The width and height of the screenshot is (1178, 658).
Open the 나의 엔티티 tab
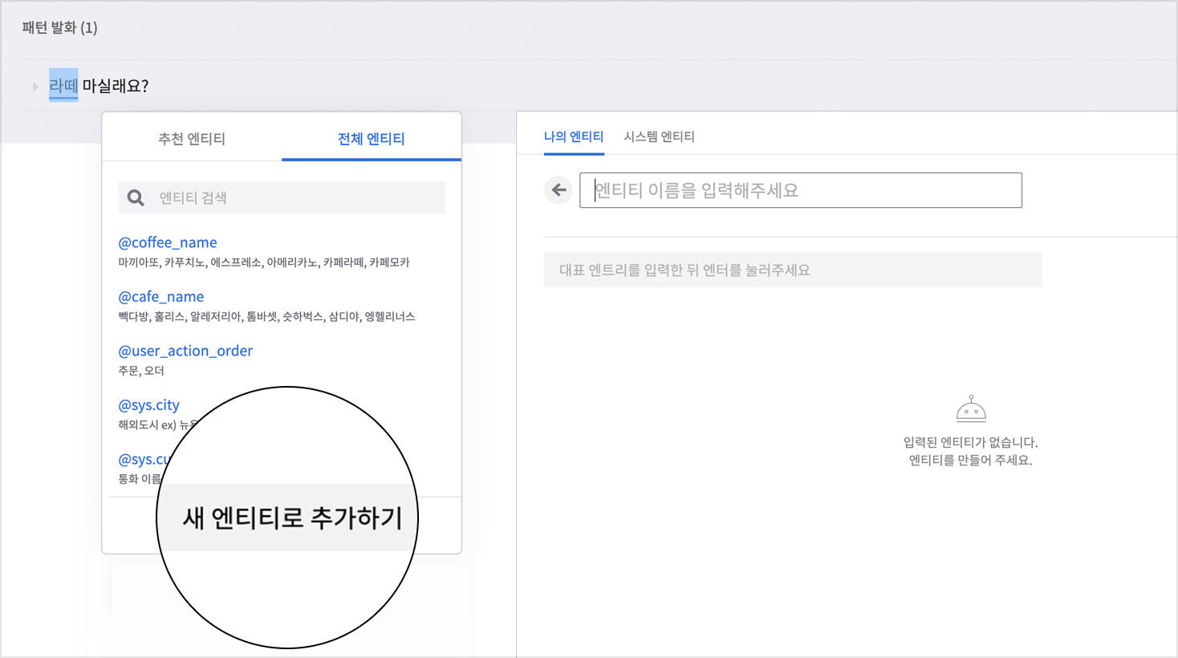pos(573,136)
